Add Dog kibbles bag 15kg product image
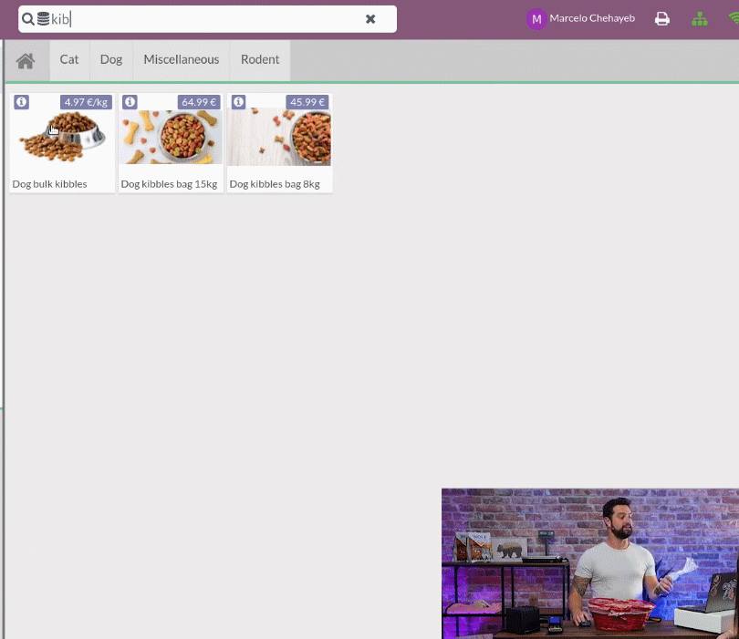This screenshot has width=739, height=639. [x=171, y=137]
